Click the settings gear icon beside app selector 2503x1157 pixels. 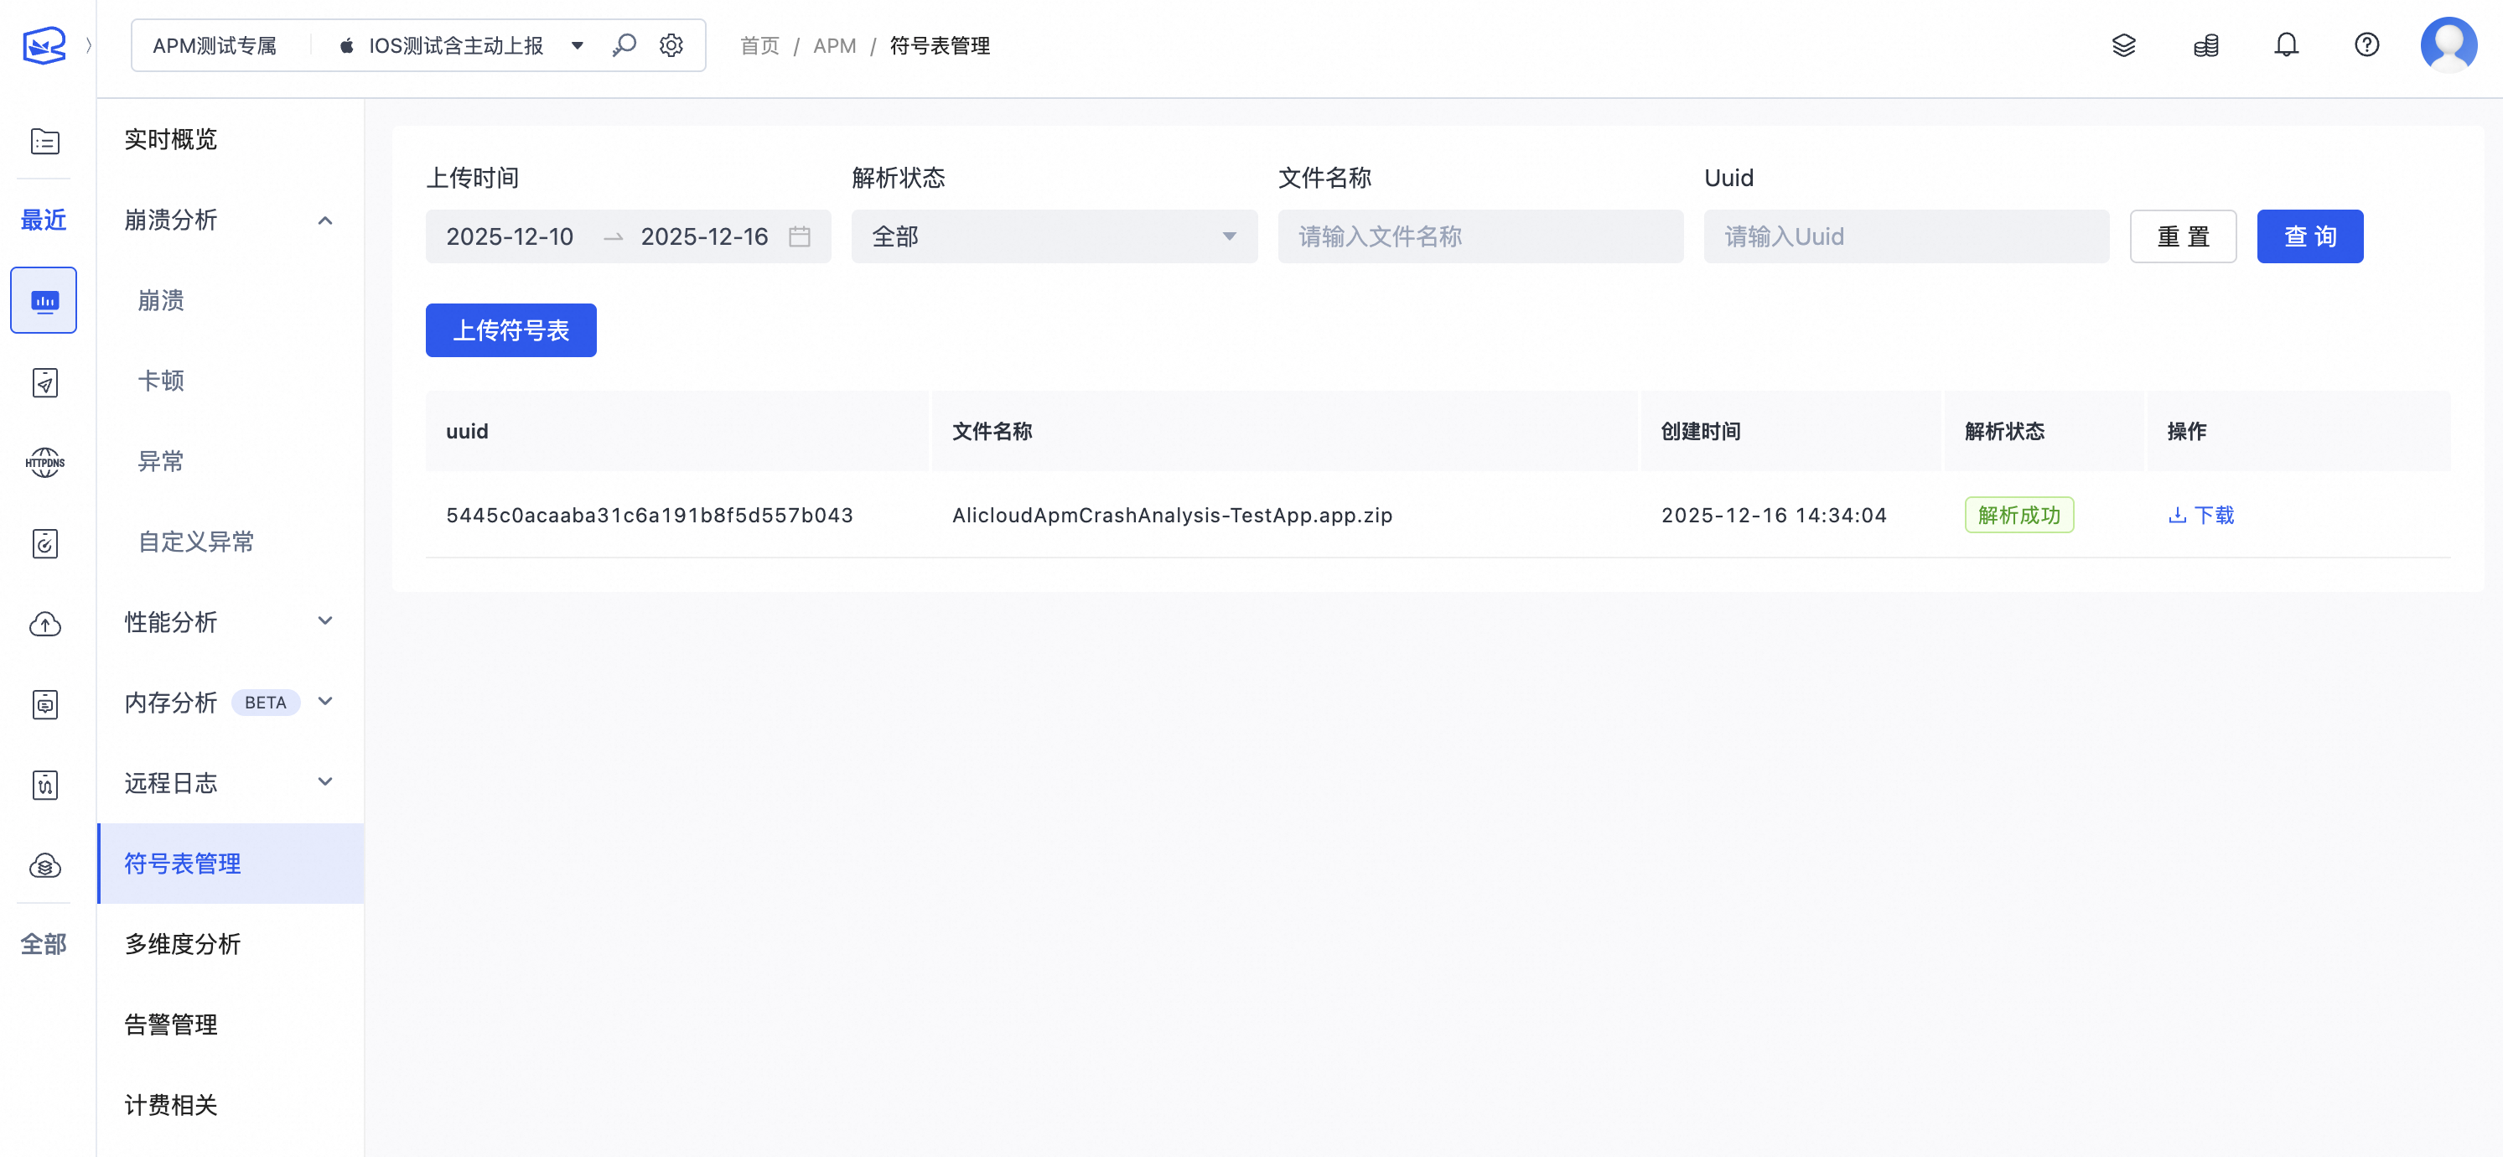pyautogui.click(x=671, y=44)
